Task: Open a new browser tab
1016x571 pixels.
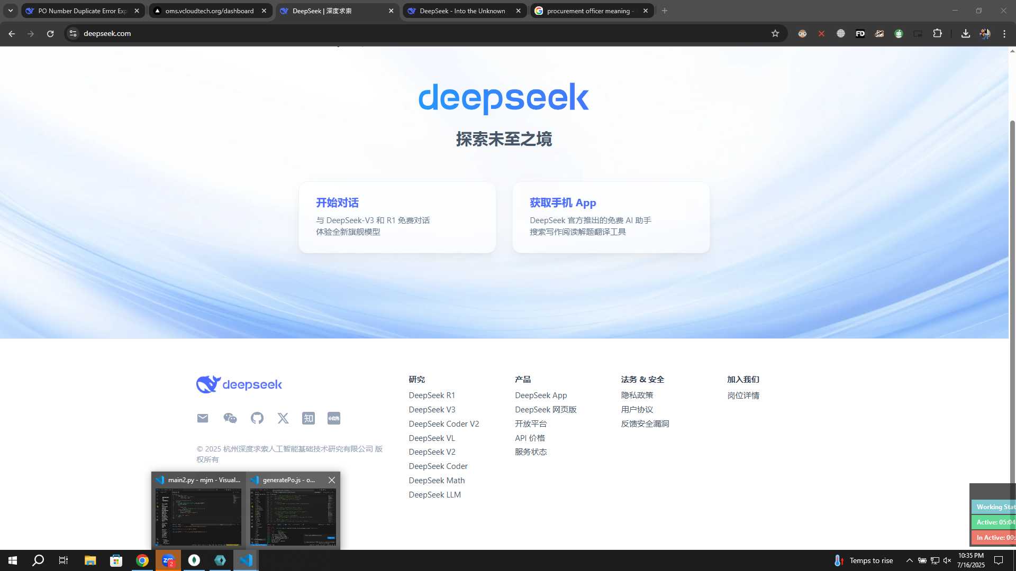Action: [x=665, y=11]
